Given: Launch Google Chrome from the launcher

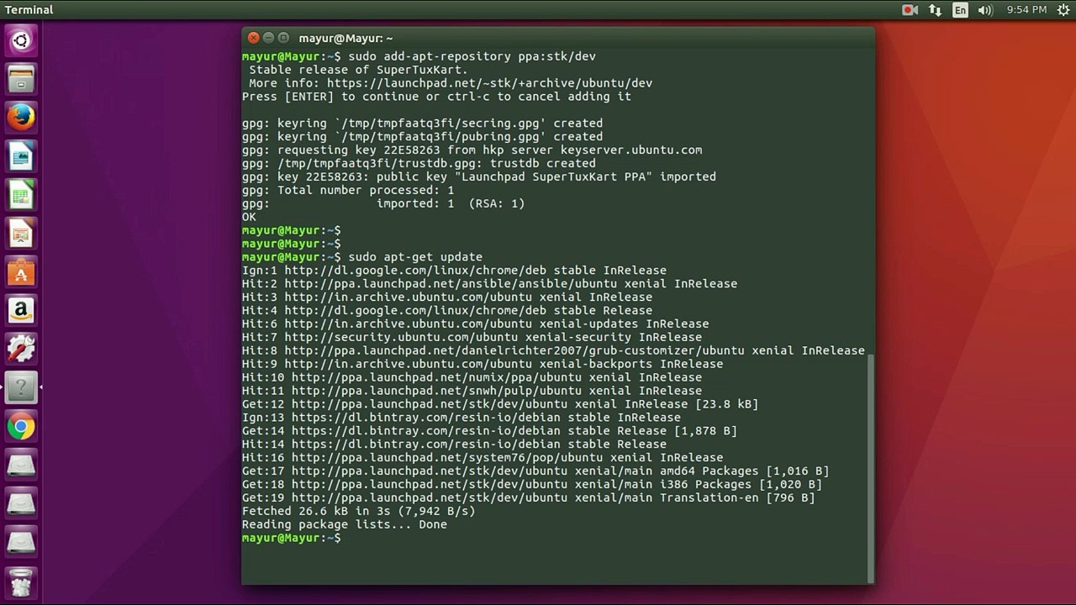Looking at the screenshot, I should point(21,427).
